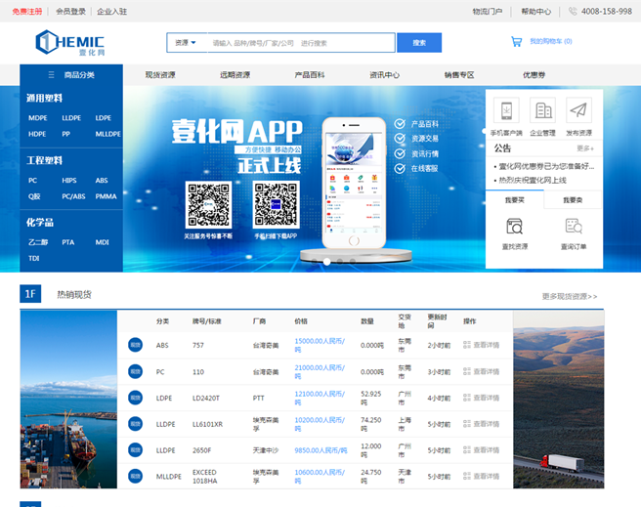This screenshot has height=507, width=641.
Task: Click the truck landscape thumbnail image
Action: pos(558,400)
